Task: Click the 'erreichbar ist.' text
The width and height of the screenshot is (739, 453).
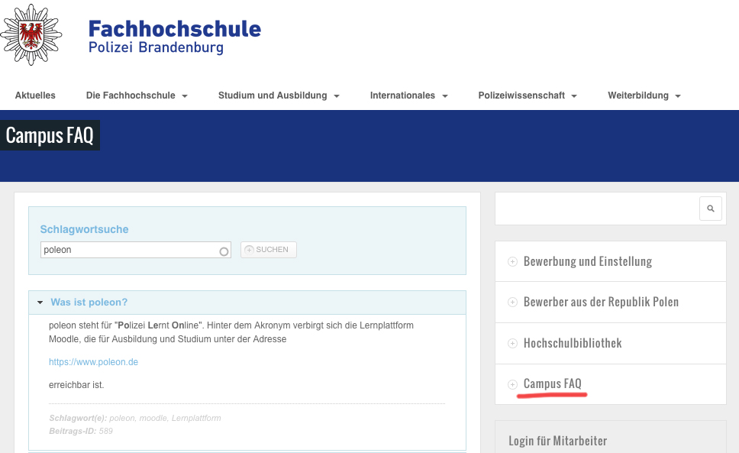Action: click(76, 385)
